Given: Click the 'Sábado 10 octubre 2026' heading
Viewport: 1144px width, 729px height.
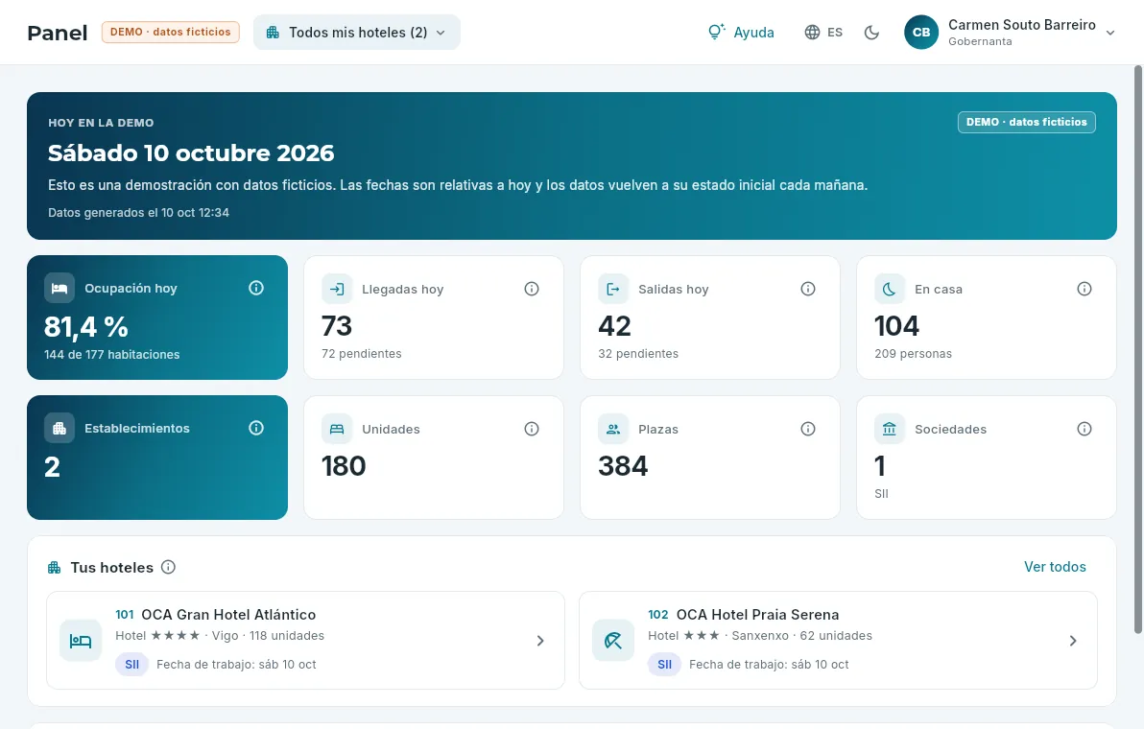Looking at the screenshot, I should pyautogui.click(x=191, y=153).
